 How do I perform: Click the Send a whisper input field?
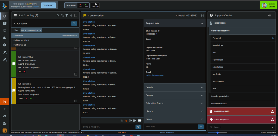[108, 127]
